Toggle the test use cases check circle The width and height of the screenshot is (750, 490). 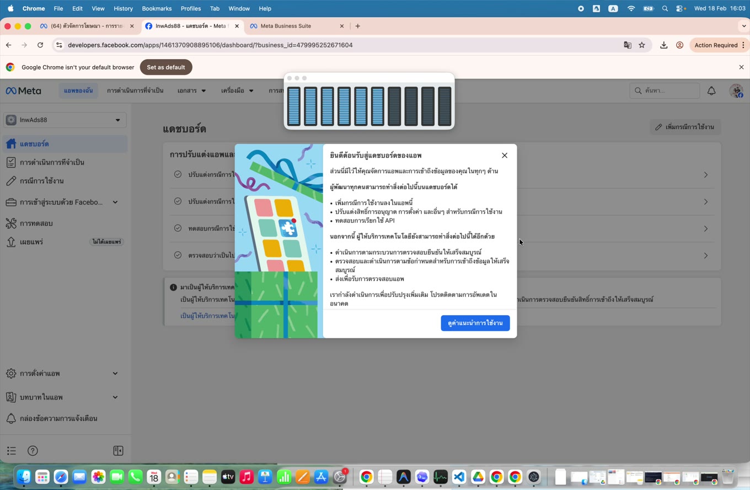click(x=178, y=228)
